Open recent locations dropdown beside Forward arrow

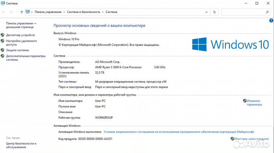(17, 12)
